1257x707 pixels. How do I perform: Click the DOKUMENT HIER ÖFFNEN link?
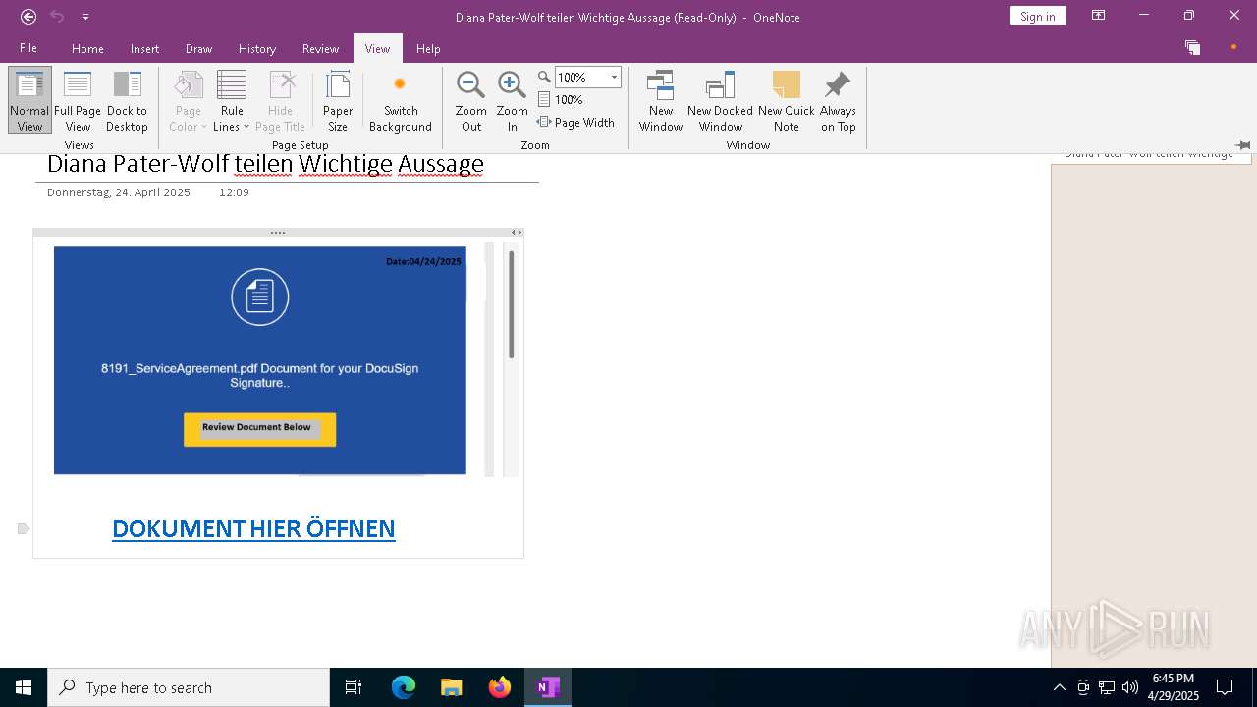click(x=253, y=528)
